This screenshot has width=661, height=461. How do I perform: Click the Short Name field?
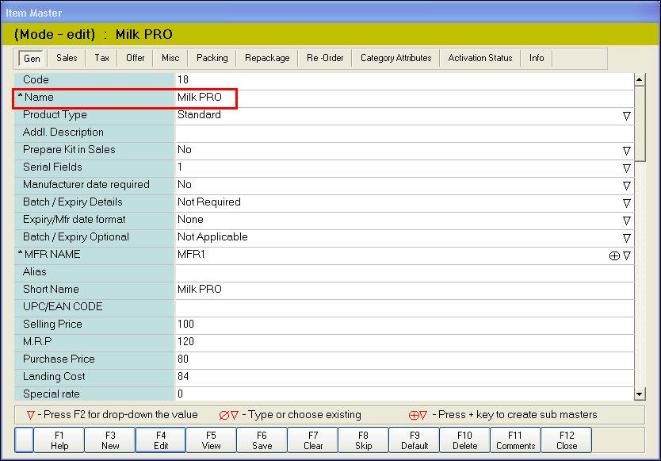pyautogui.click(x=405, y=290)
